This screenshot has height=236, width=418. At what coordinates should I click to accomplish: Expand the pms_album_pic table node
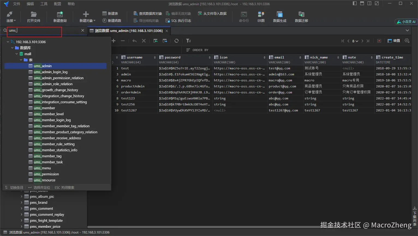point(22,196)
